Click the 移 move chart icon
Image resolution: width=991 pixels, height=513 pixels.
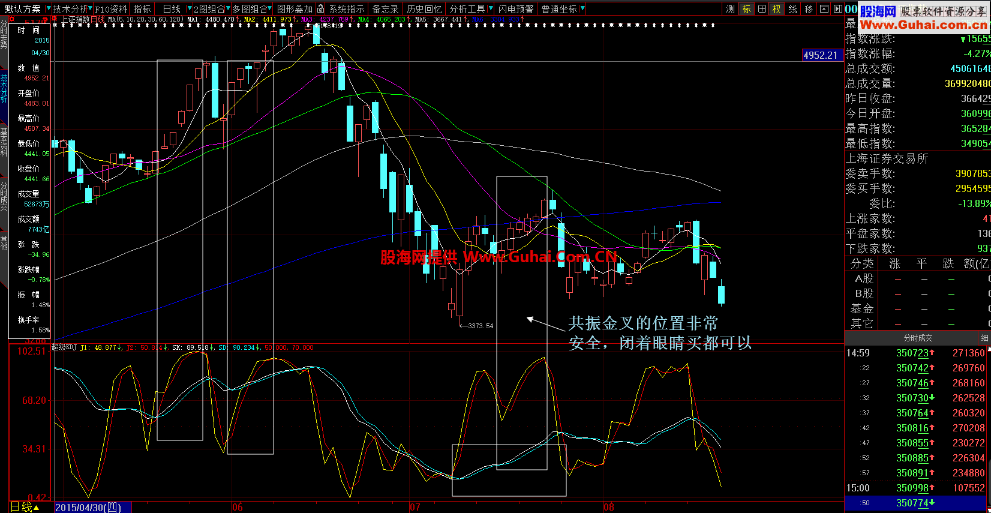tap(809, 9)
